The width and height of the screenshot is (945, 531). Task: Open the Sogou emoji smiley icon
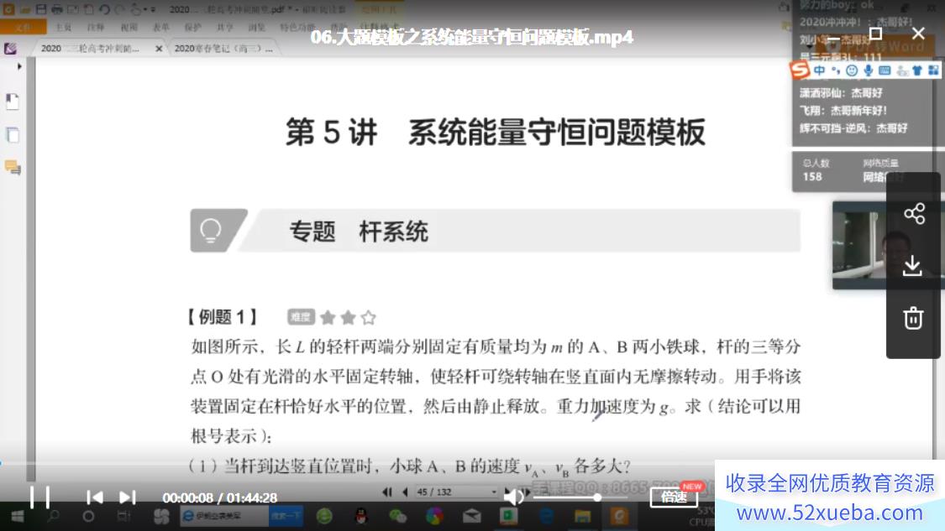(x=852, y=70)
